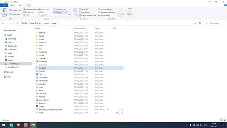The image size is (227, 128).
Task: Select the Details layout
Action: [x=61, y=12]
